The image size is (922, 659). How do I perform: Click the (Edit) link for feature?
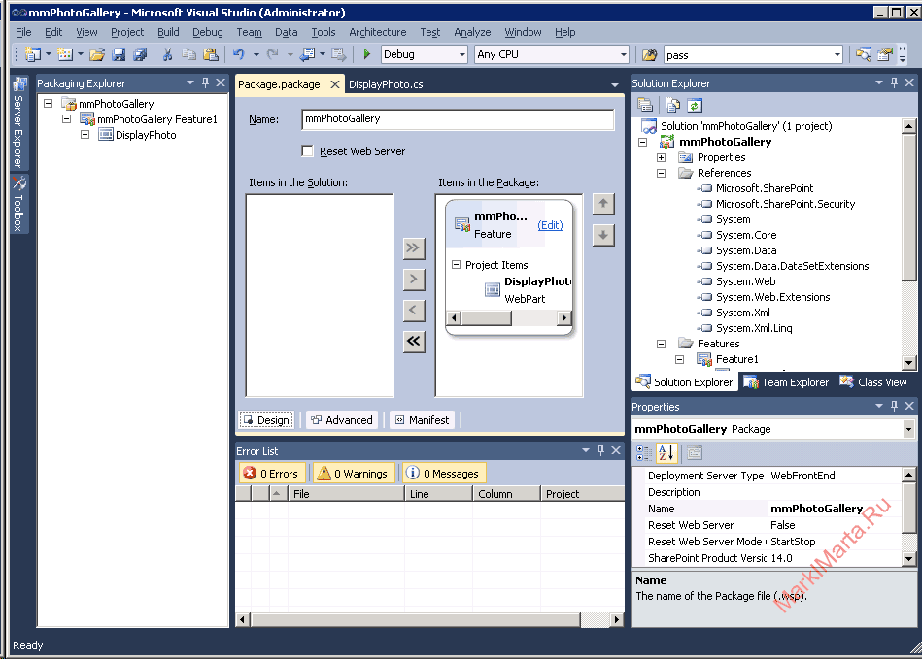pyautogui.click(x=550, y=225)
